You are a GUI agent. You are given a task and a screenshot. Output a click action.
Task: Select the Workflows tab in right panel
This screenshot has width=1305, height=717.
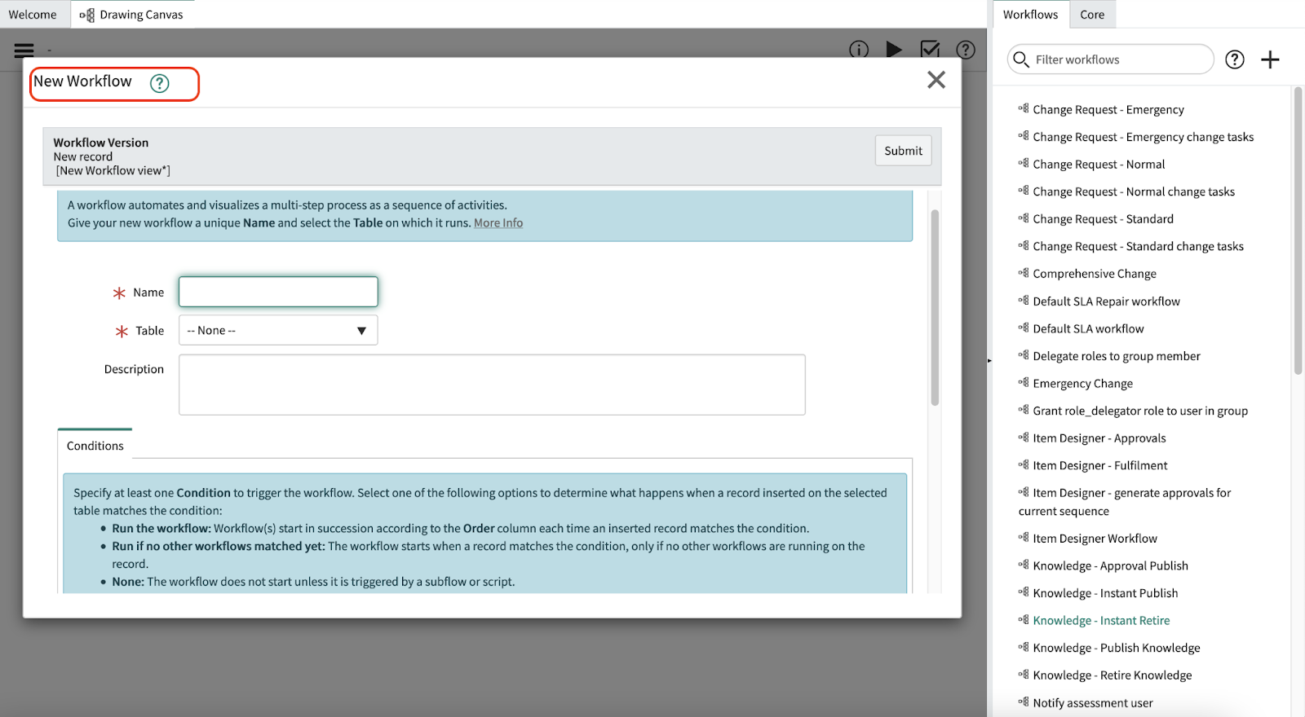1030,15
